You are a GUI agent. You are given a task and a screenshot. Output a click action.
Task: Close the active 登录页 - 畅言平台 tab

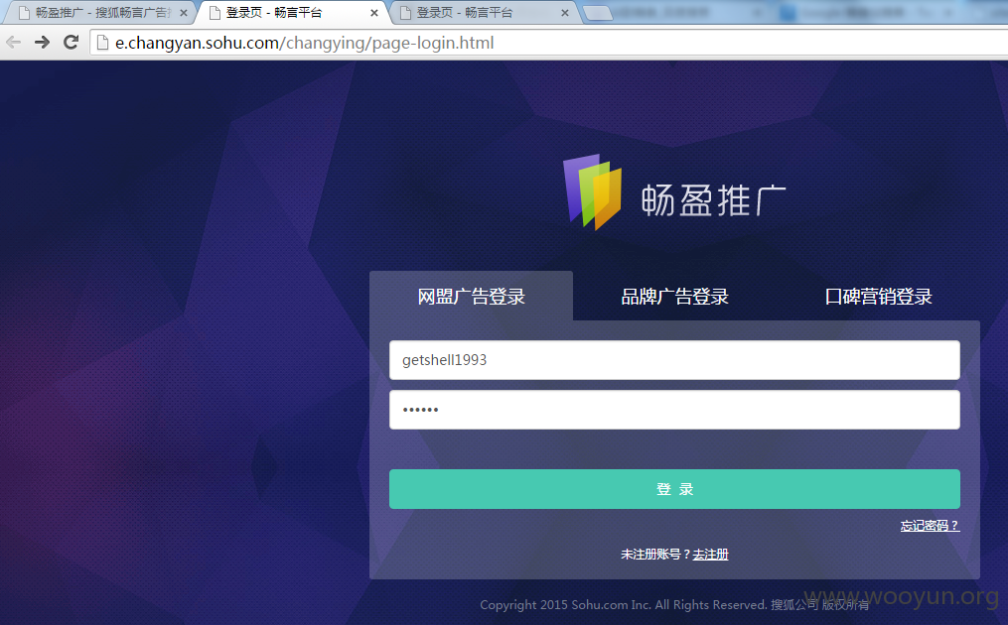click(374, 13)
